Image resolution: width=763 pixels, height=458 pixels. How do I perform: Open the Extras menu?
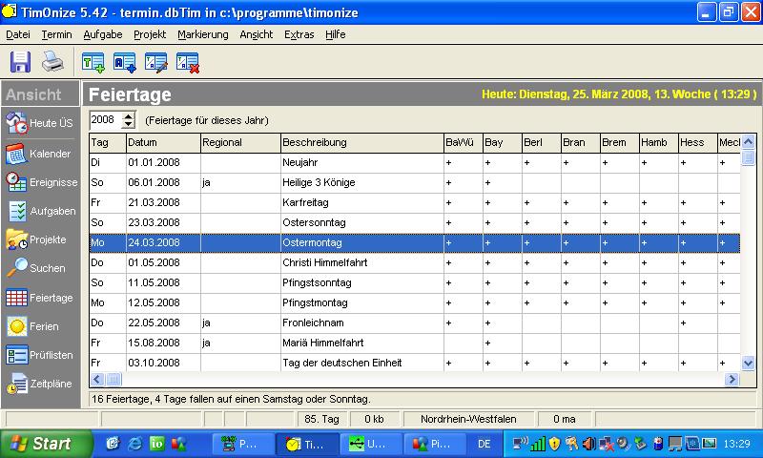pos(299,34)
